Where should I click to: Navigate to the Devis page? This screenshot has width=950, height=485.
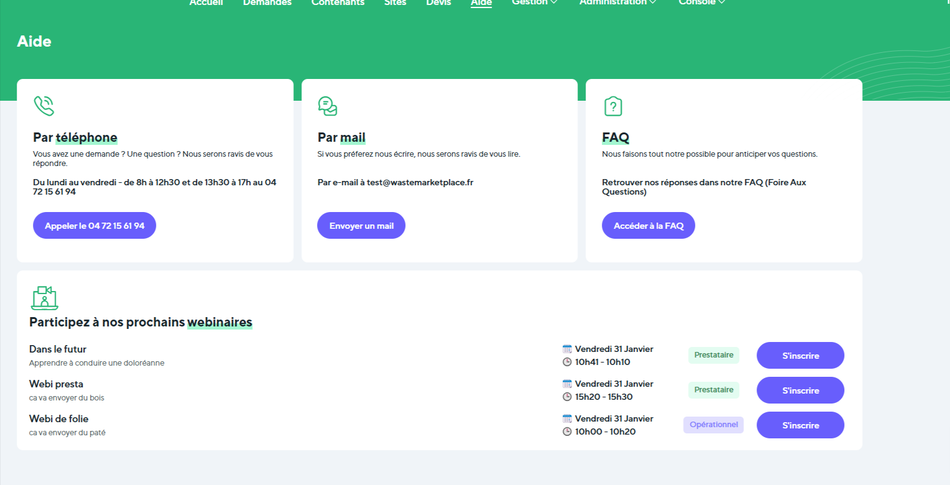438,3
